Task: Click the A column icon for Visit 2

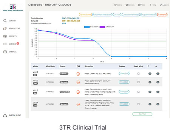Action: pos(158,82)
